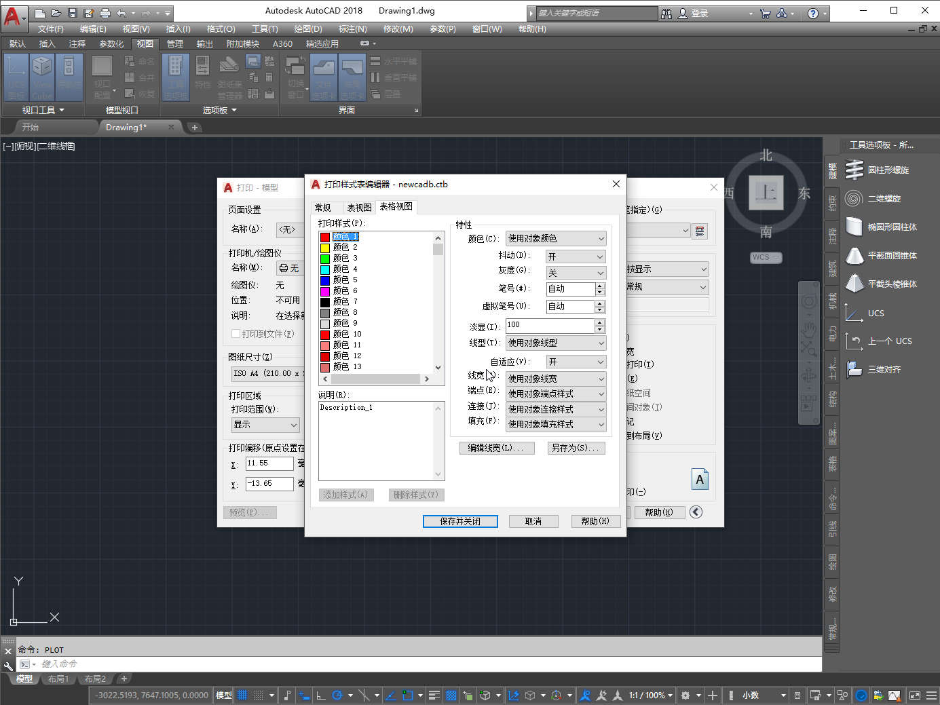Click the workspace switching gear icon in status bar
940x705 pixels.
(685, 696)
